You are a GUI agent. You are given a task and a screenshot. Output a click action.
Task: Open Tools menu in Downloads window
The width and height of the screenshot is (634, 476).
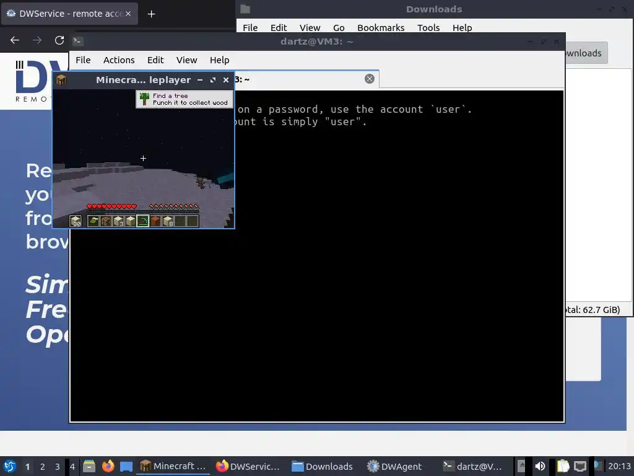(x=428, y=27)
